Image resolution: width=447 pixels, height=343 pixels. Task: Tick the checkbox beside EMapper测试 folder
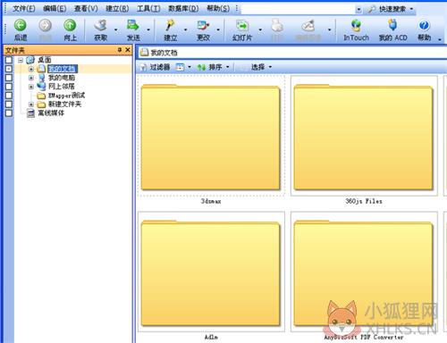tap(9, 96)
